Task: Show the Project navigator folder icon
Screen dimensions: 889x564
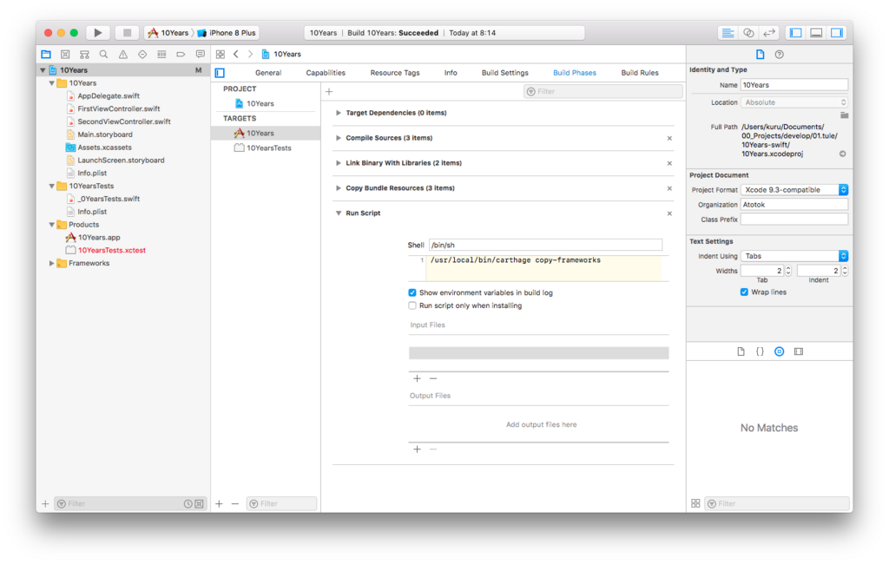Action: [46, 55]
